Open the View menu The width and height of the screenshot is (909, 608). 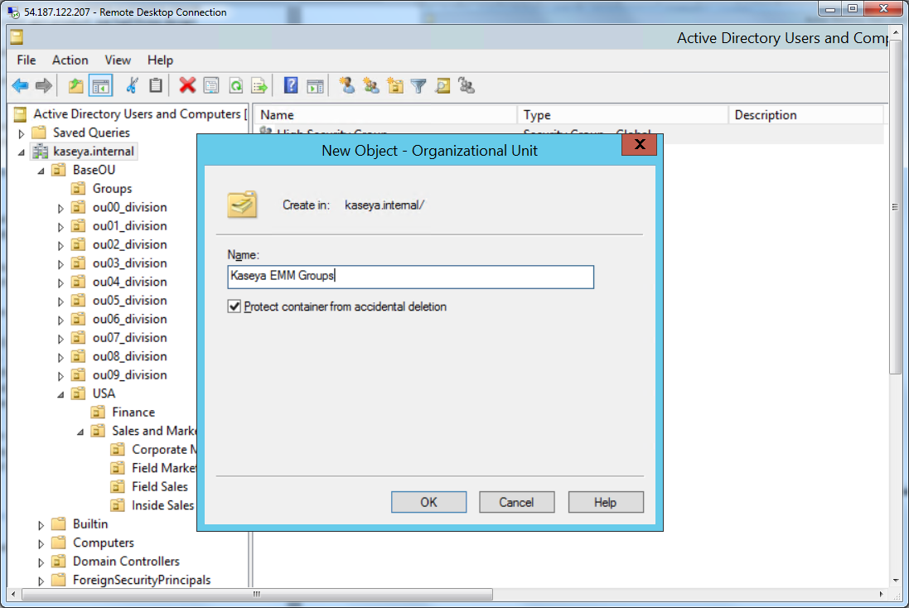[118, 60]
